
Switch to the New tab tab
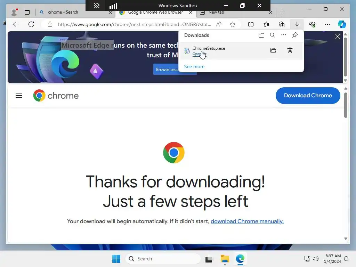216,12
